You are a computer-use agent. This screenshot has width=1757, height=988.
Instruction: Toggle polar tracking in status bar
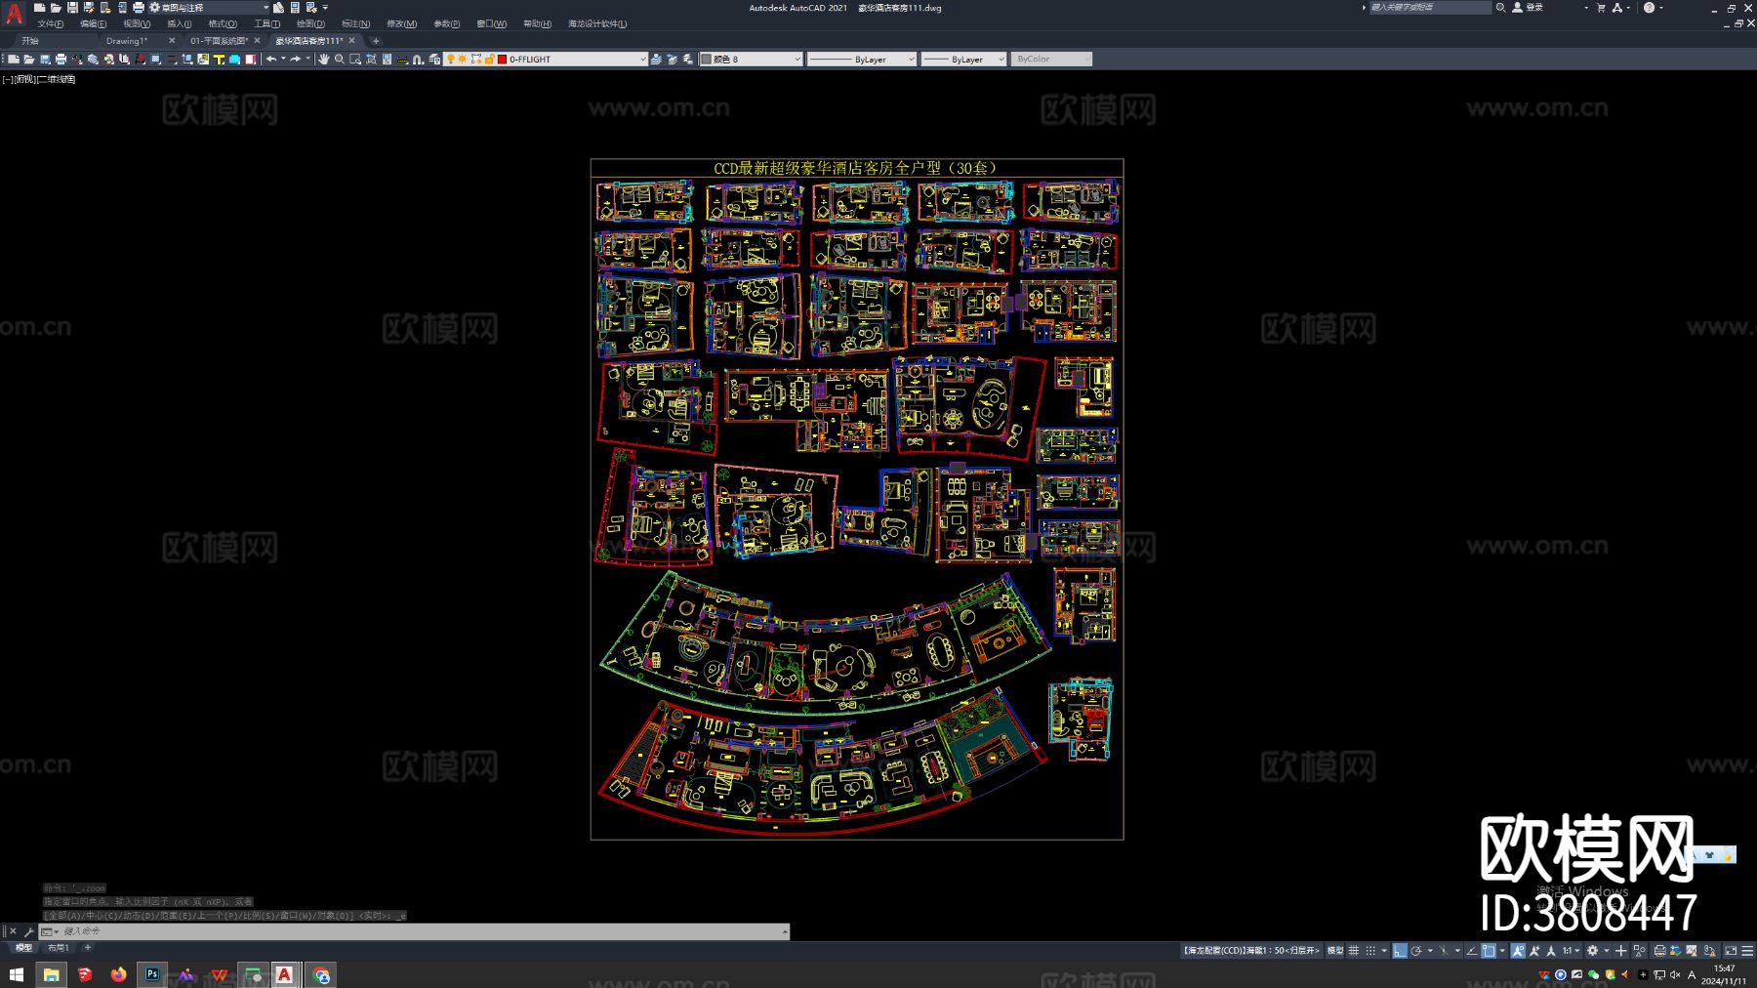tap(1416, 951)
